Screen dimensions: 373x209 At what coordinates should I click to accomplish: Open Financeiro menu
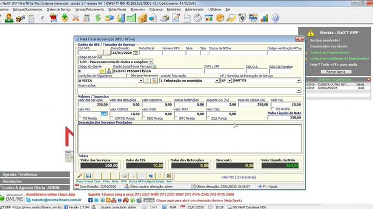(x=138, y=9)
